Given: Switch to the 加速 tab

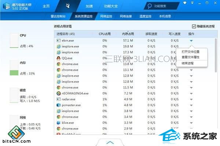Looking at the screenshot, I should click(x=89, y=6).
